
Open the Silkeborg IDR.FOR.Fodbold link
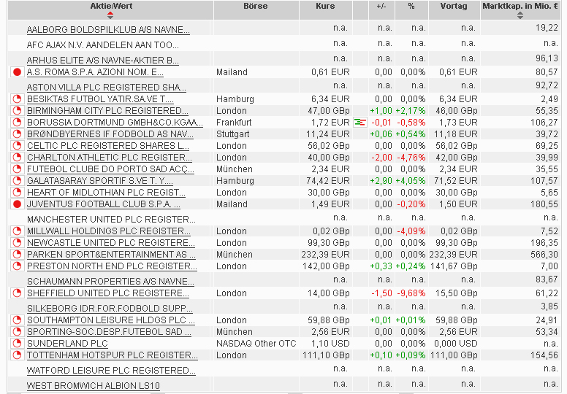point(110,309)
